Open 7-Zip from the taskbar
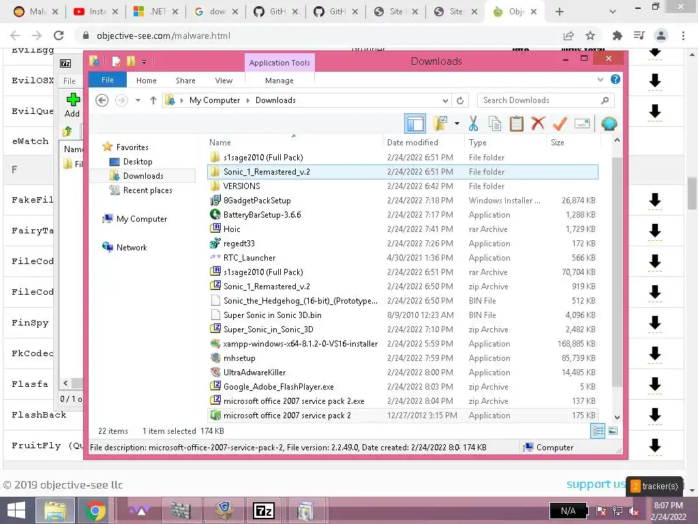This screenshot has width=698, height=524. pos(264,510)
